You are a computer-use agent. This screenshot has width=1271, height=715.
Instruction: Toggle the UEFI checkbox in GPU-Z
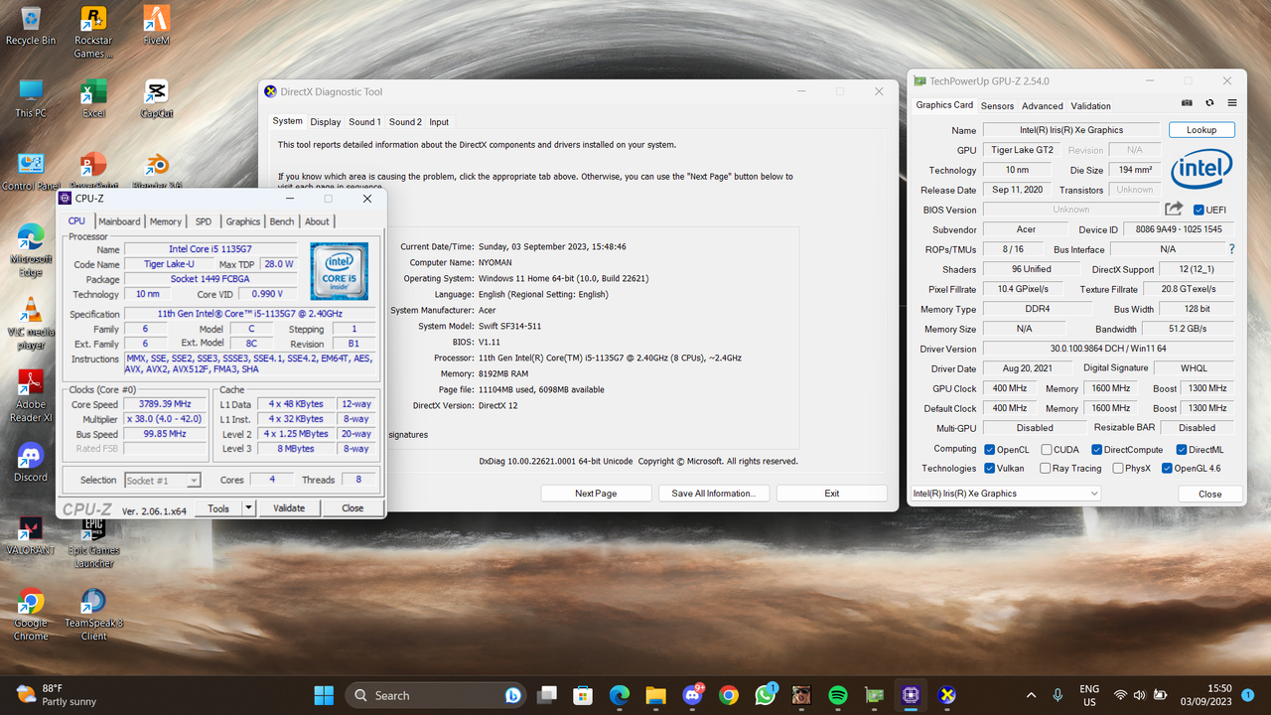(x=1199, y=210)
